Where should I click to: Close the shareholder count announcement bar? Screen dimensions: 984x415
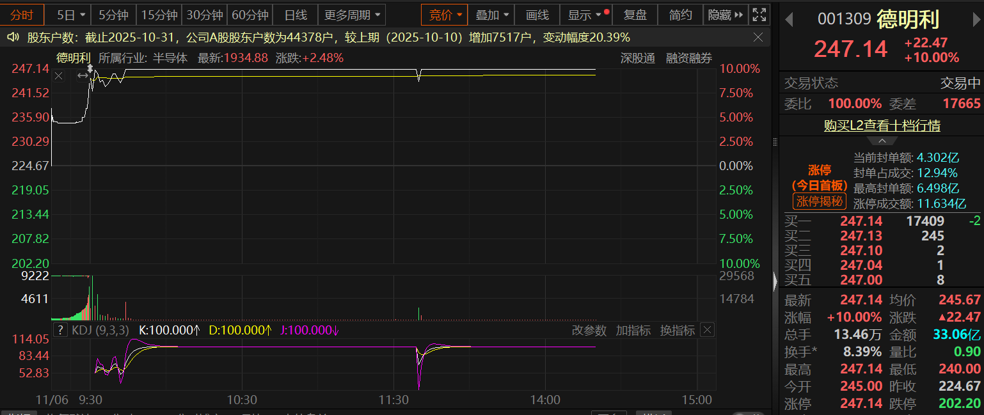(x=758, y=38)
